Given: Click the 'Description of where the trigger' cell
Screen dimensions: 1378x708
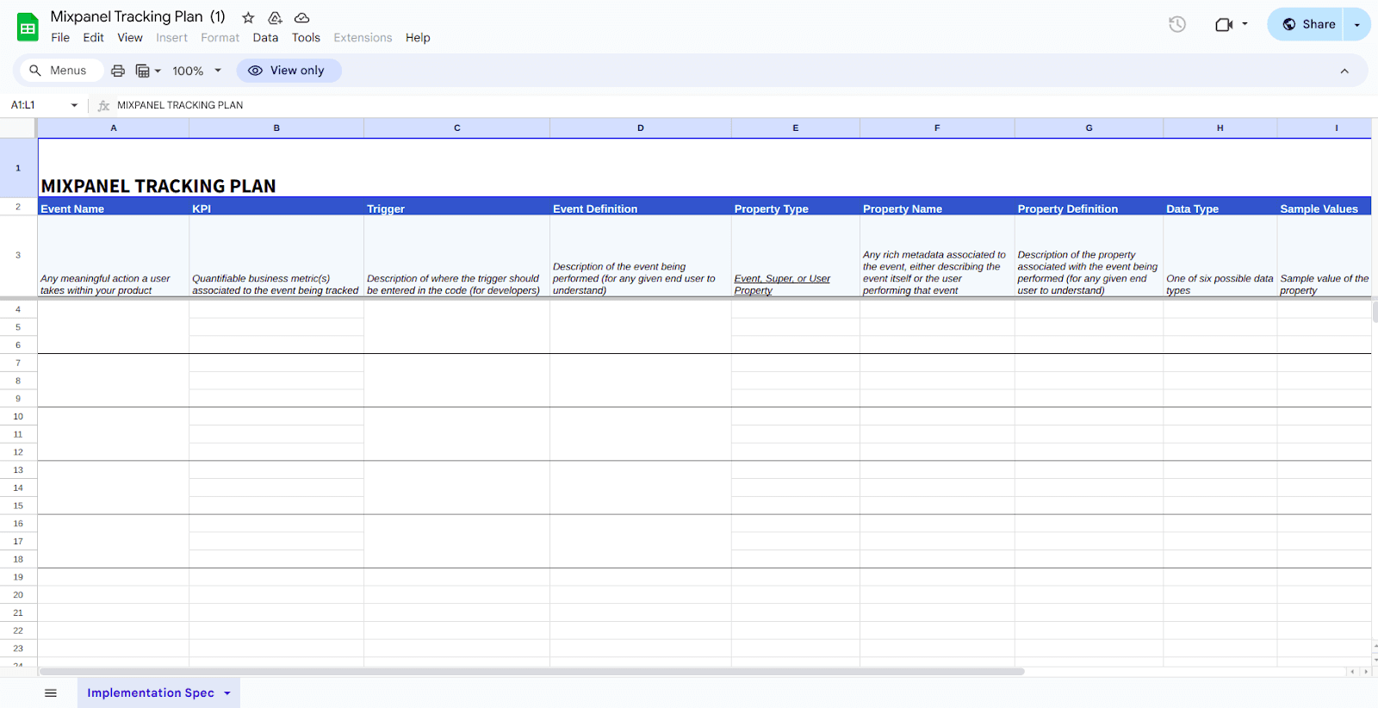Looking at the screenshot, I should (x=457, y=256).
